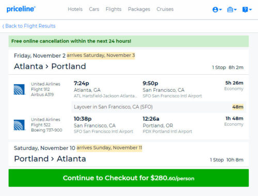Screen dimensions: 258x196
Task: Open the Hotels menu item
Action: pyautogui.click(x=75, y=9)
